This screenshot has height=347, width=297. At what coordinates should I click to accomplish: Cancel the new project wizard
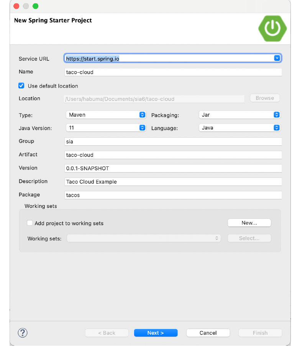[x=208, y=332]
